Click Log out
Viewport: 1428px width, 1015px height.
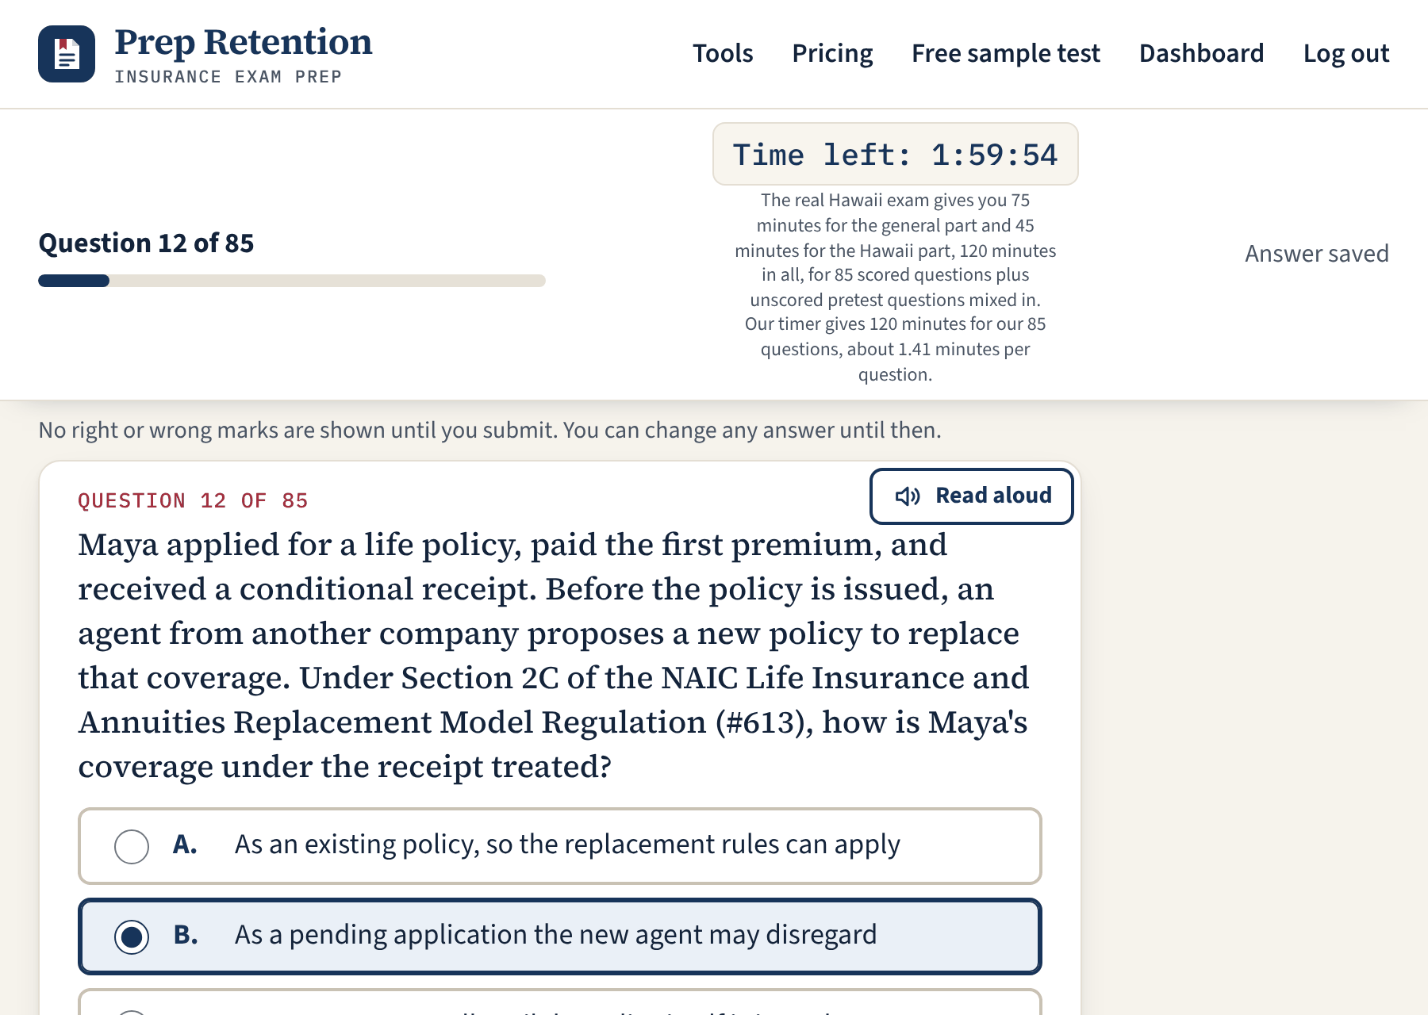(1346, 53)
